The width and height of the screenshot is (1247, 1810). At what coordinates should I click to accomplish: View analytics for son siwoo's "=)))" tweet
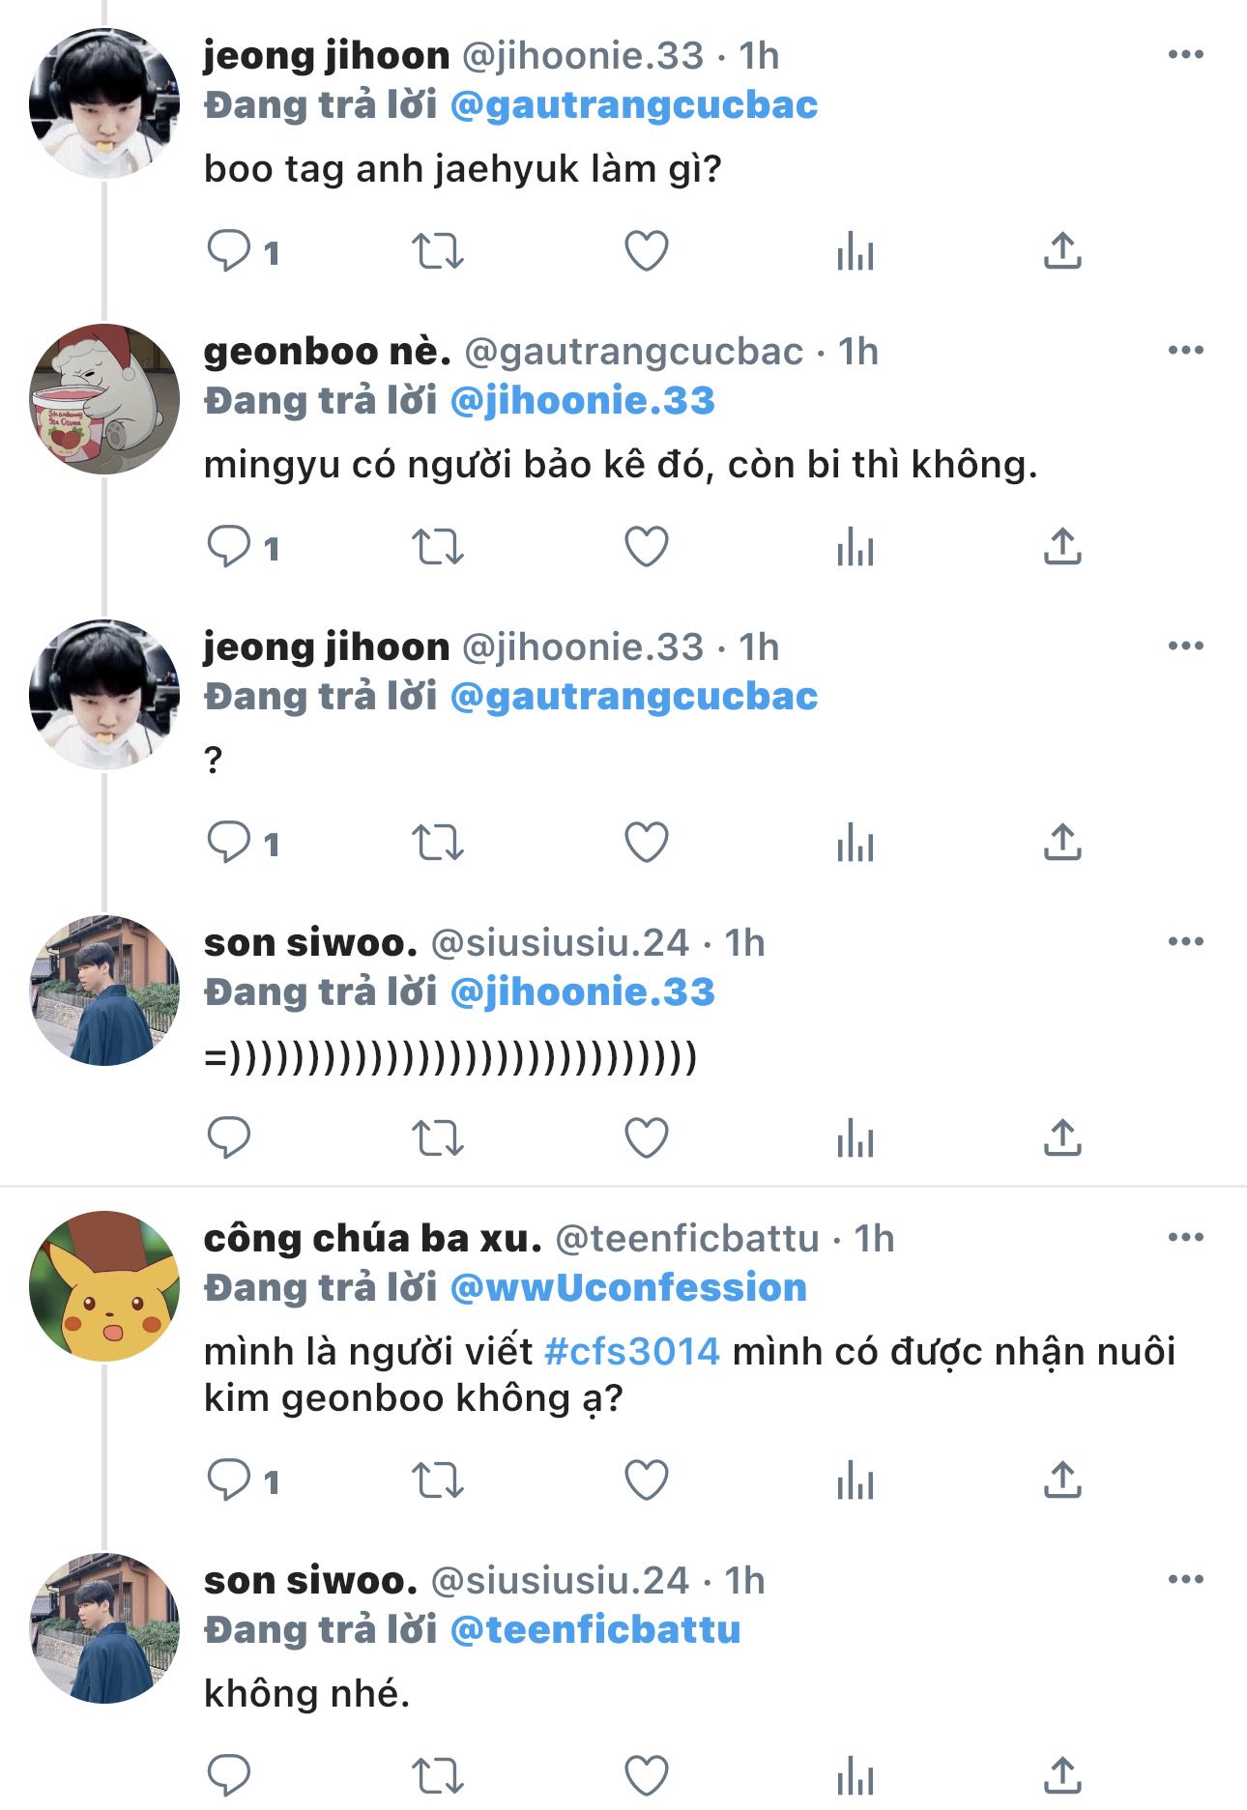click(855, 1138)
